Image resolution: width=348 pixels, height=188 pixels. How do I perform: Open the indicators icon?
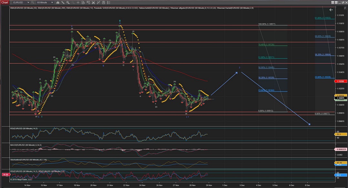tap(93, 3)
